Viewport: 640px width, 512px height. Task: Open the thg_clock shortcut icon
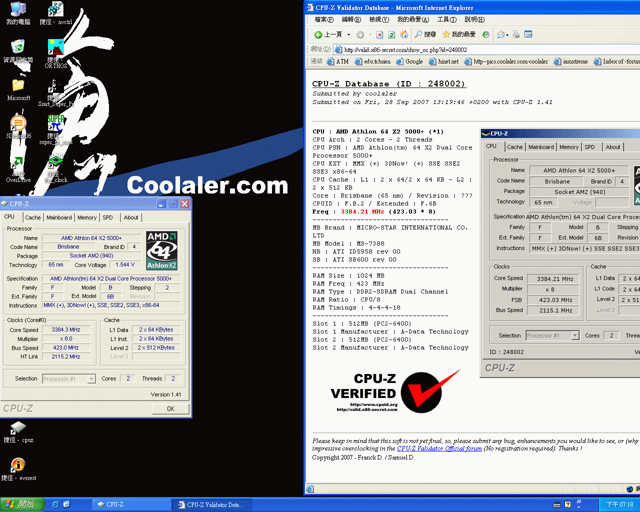(x=56, y=168)
